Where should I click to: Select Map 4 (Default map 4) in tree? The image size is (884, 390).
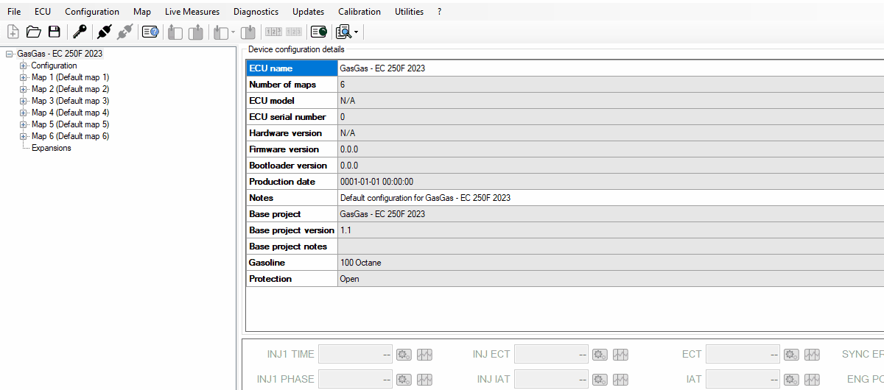70,113
